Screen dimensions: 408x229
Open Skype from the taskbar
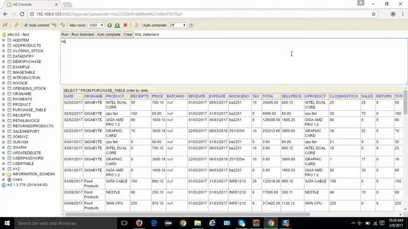pyautogui.click(x=242, y=223)
